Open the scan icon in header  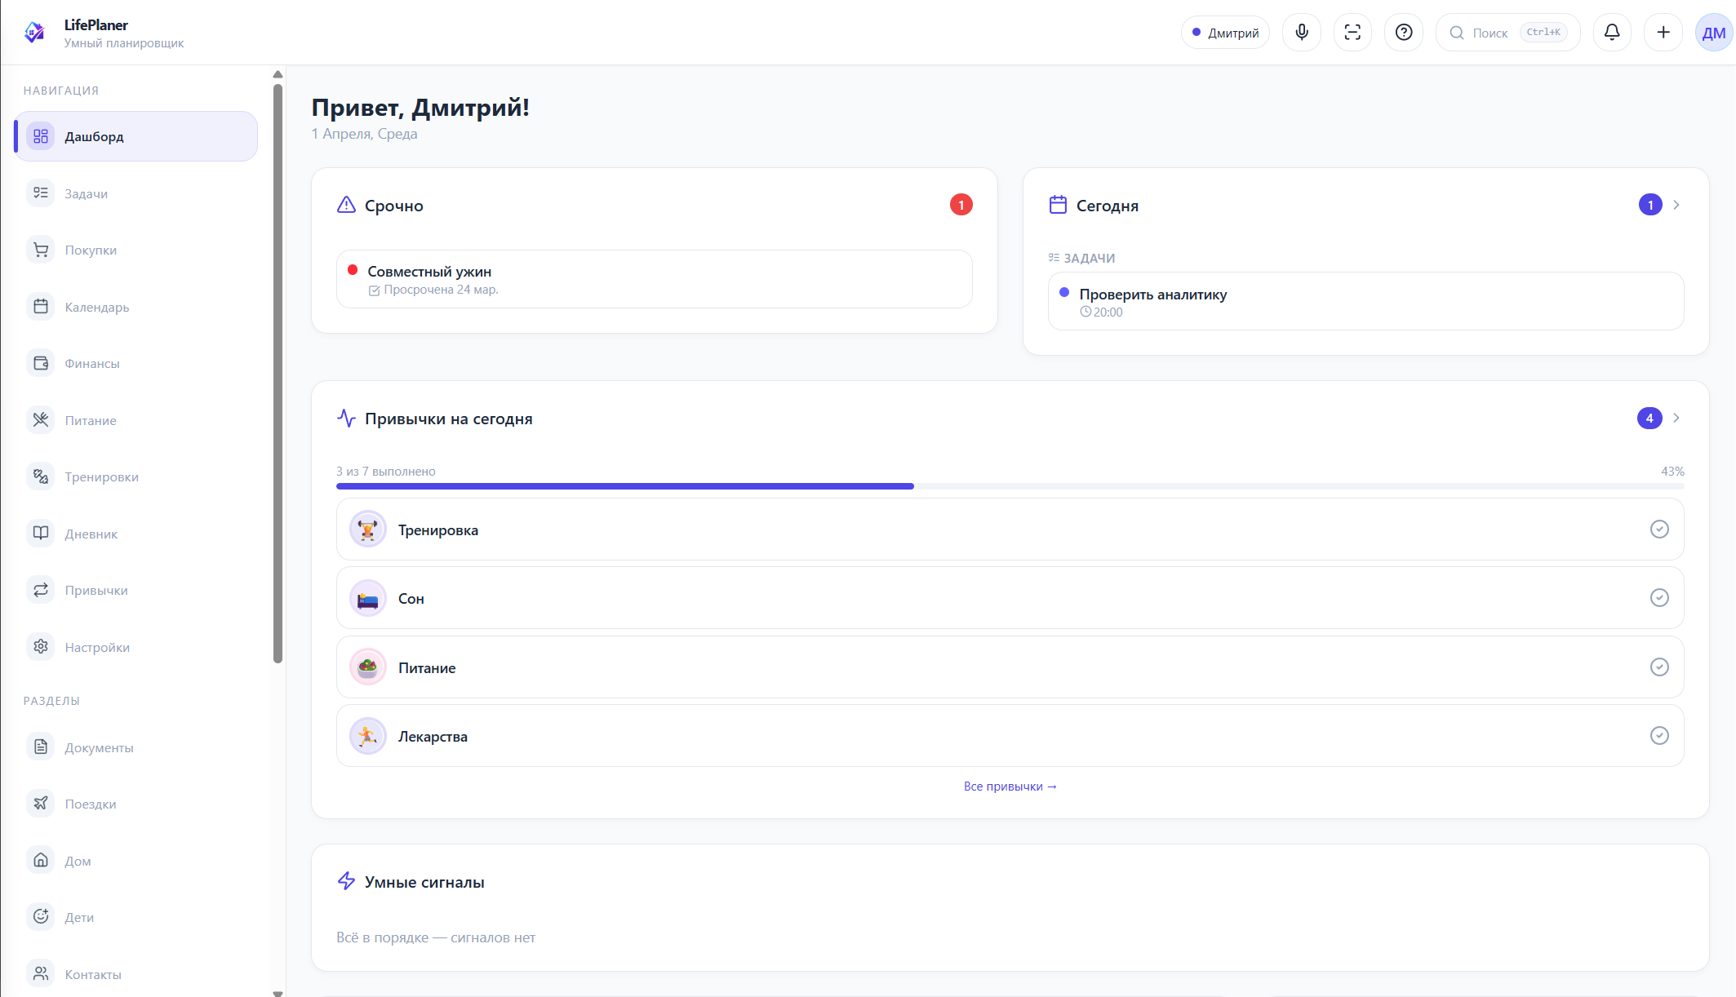click(x=1352, y=33)
